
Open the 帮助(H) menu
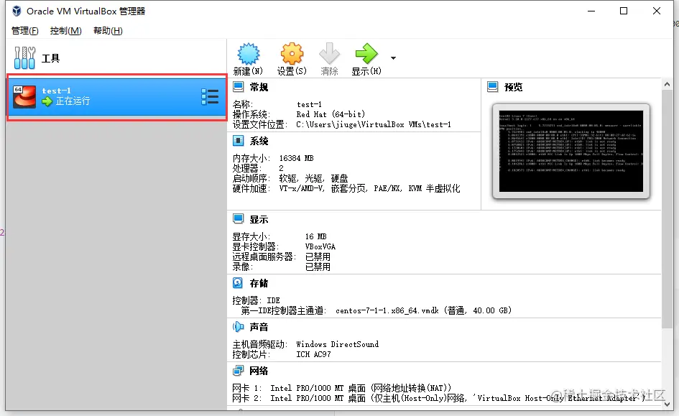[108, 31]
